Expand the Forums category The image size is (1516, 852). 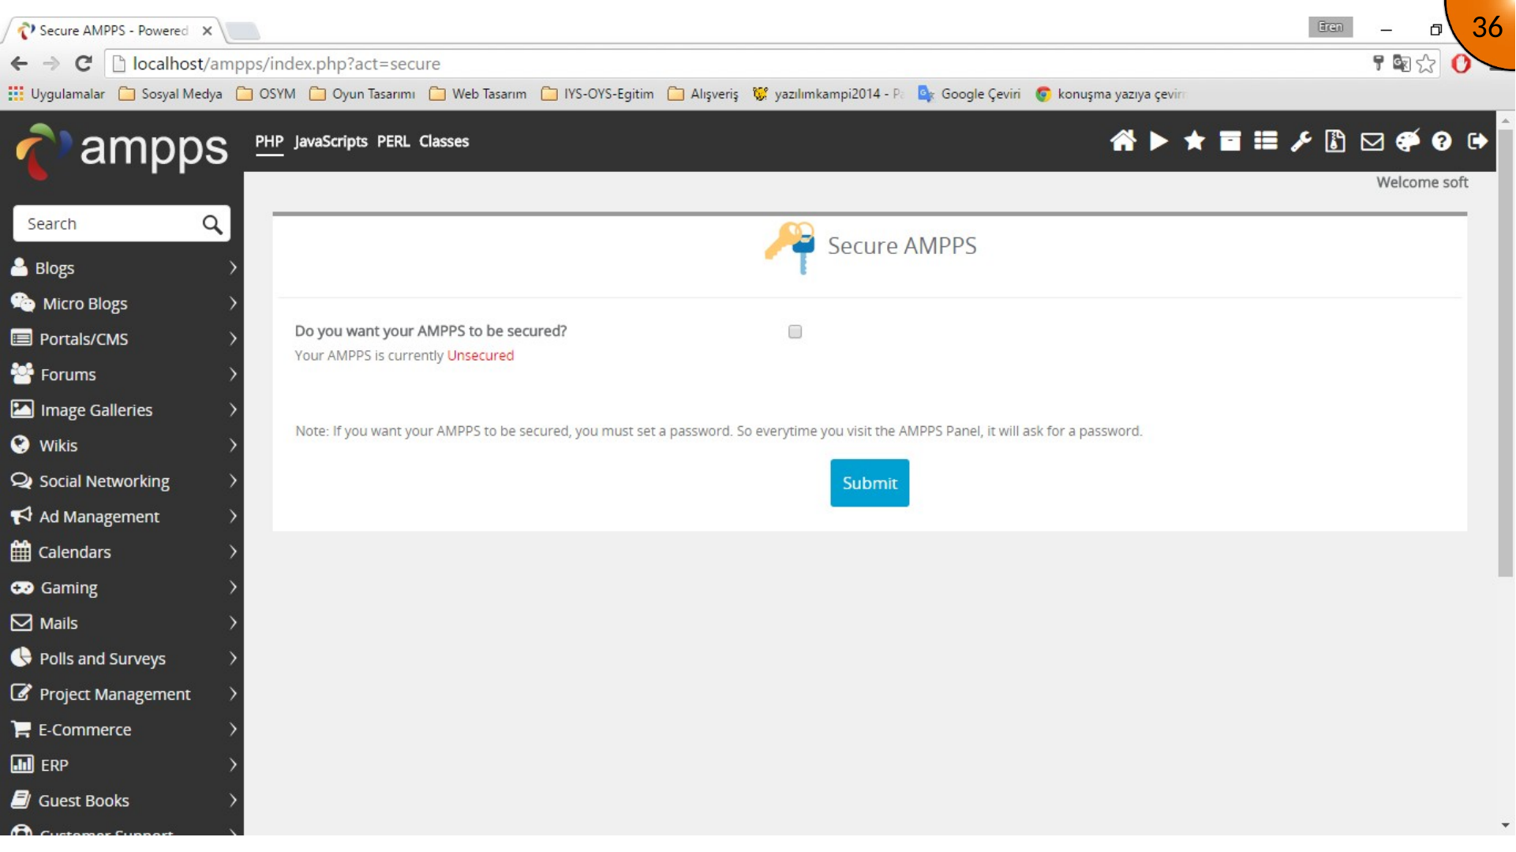(x=122, y=375)
